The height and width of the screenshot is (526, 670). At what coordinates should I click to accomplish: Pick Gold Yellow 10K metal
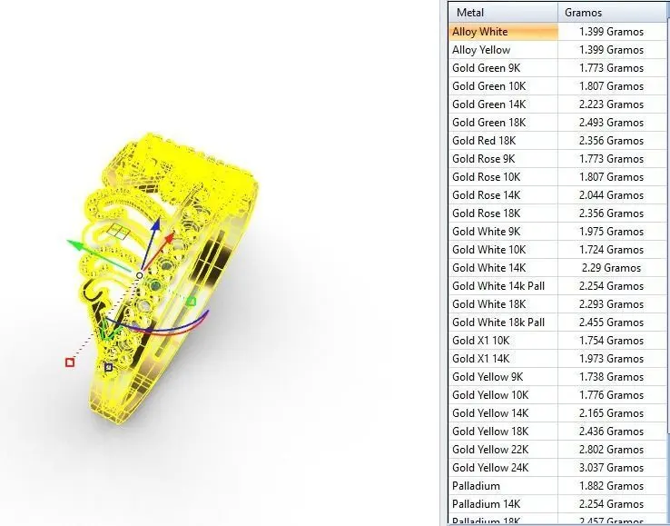[x=558, y=395]
